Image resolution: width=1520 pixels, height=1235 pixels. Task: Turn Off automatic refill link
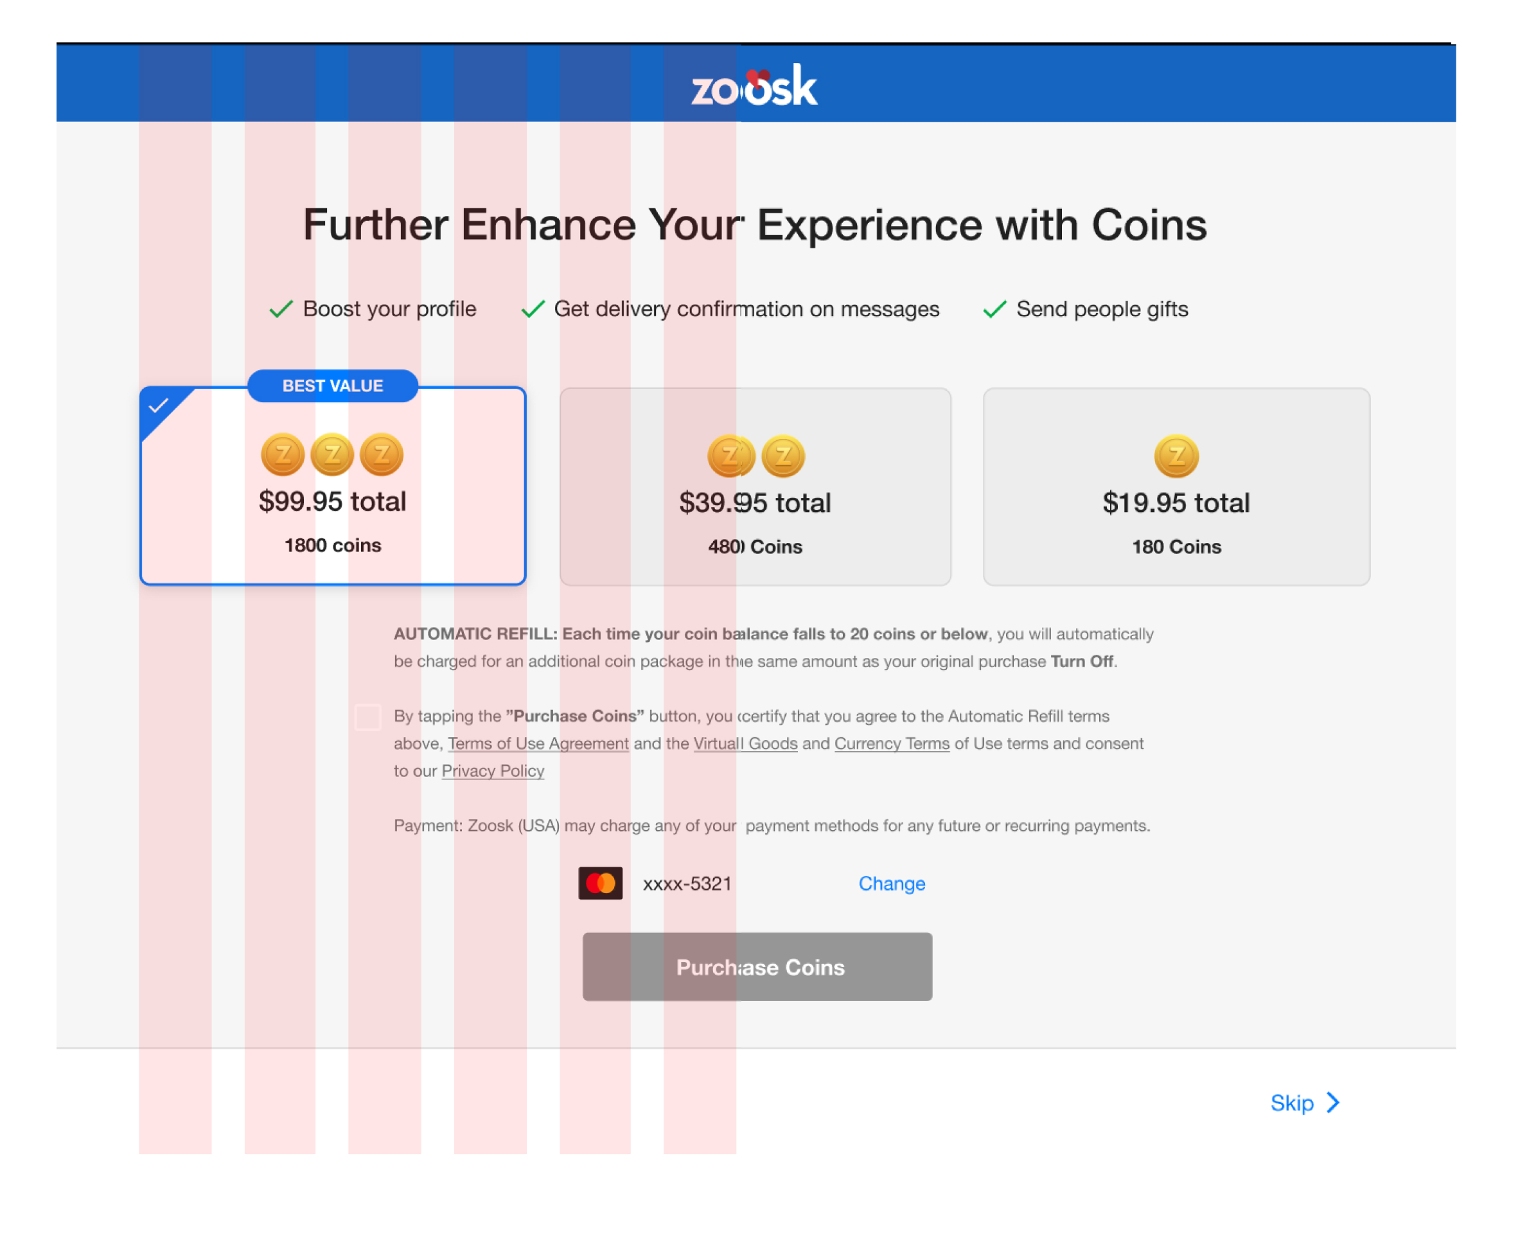pos(1081,662)
